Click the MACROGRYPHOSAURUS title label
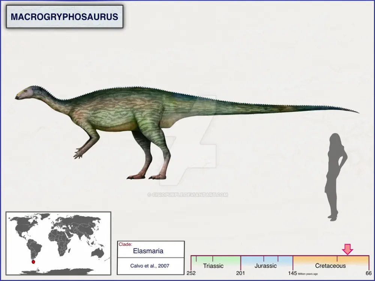Image resolution: width=375 pixels, height=281 pixels. (64, 17)
